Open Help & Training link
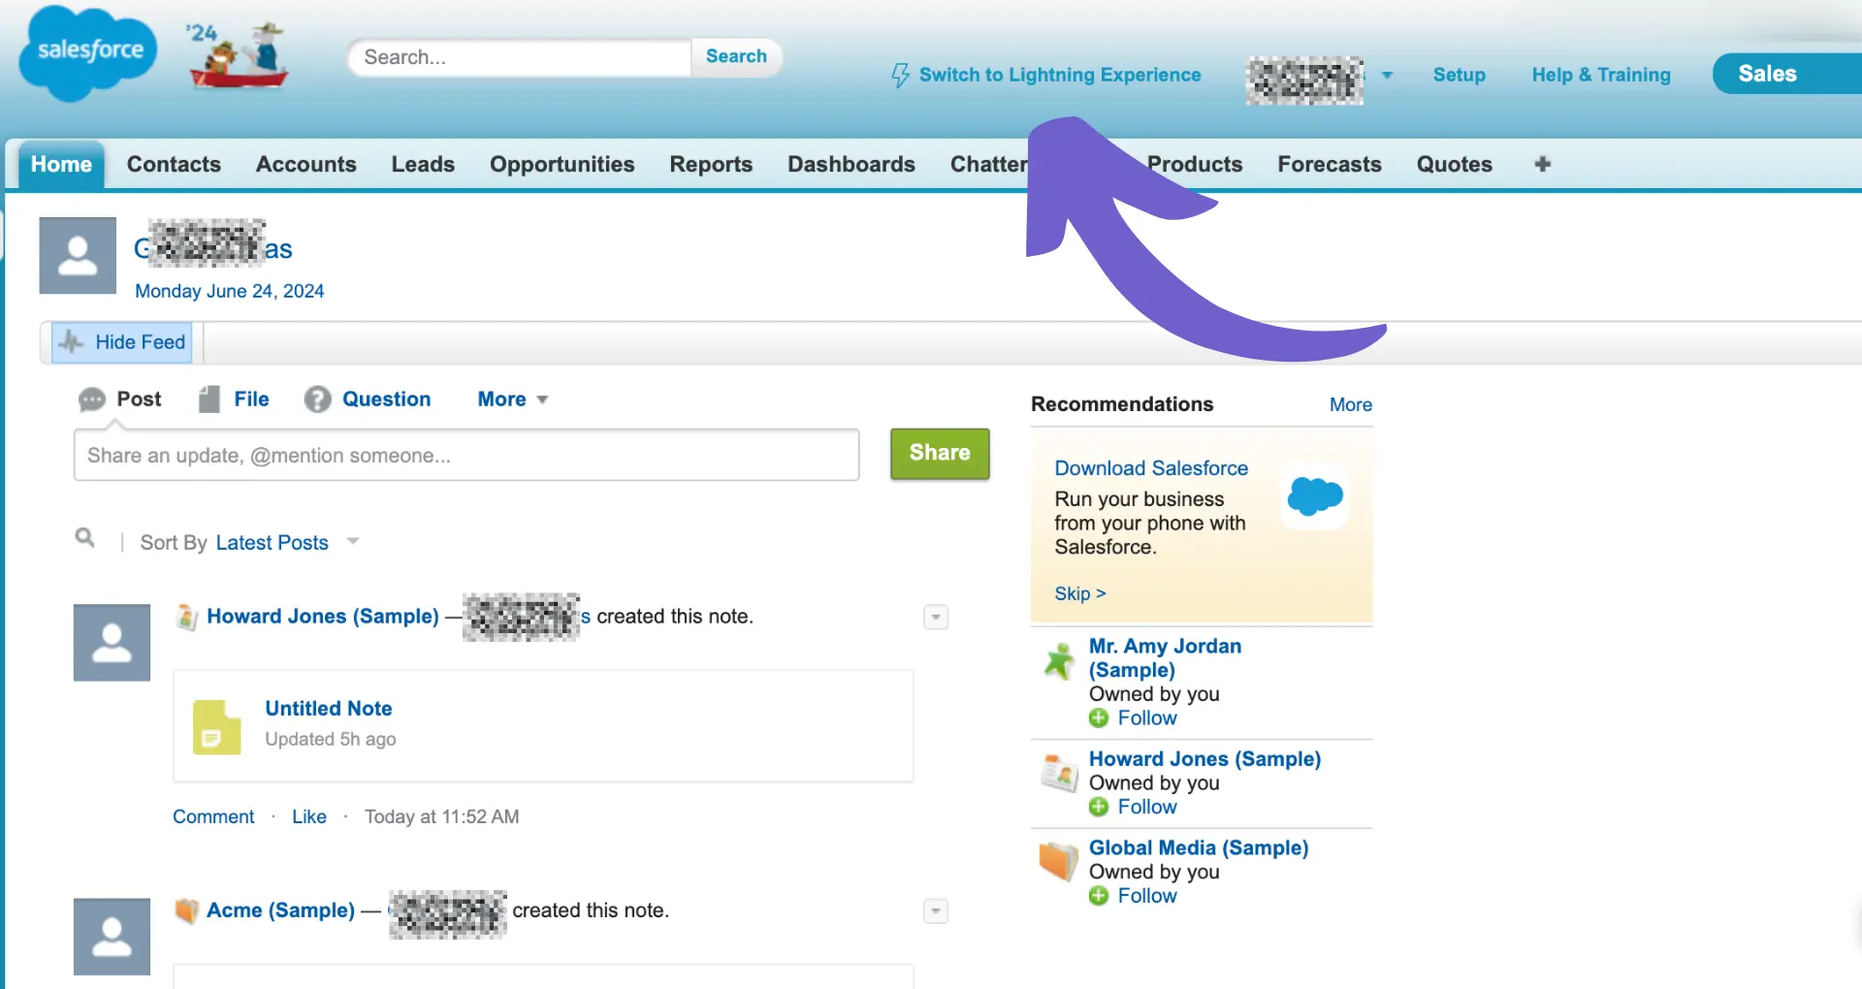The image size is (1862, 989). coord(1601,75)
